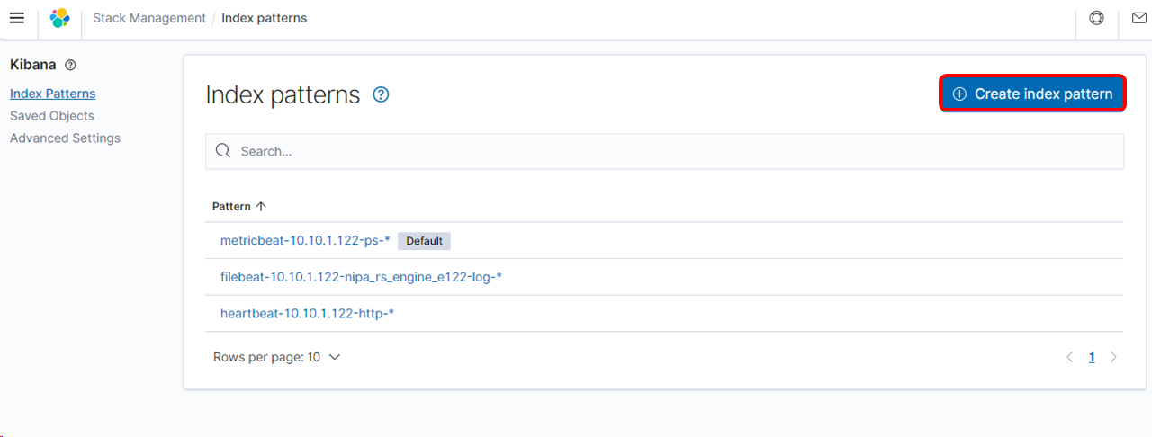1152x437 pixels.
Task: Click the Create index pattern button
Action: 1032,94
